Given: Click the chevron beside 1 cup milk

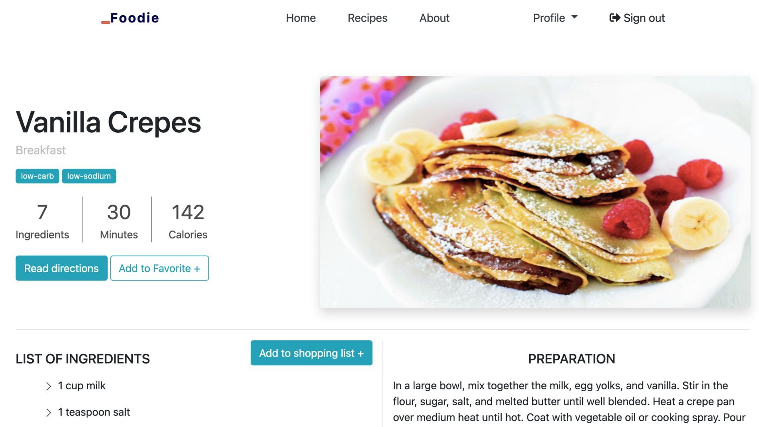Looking at the screenshot, I should [x=48, y=386].
